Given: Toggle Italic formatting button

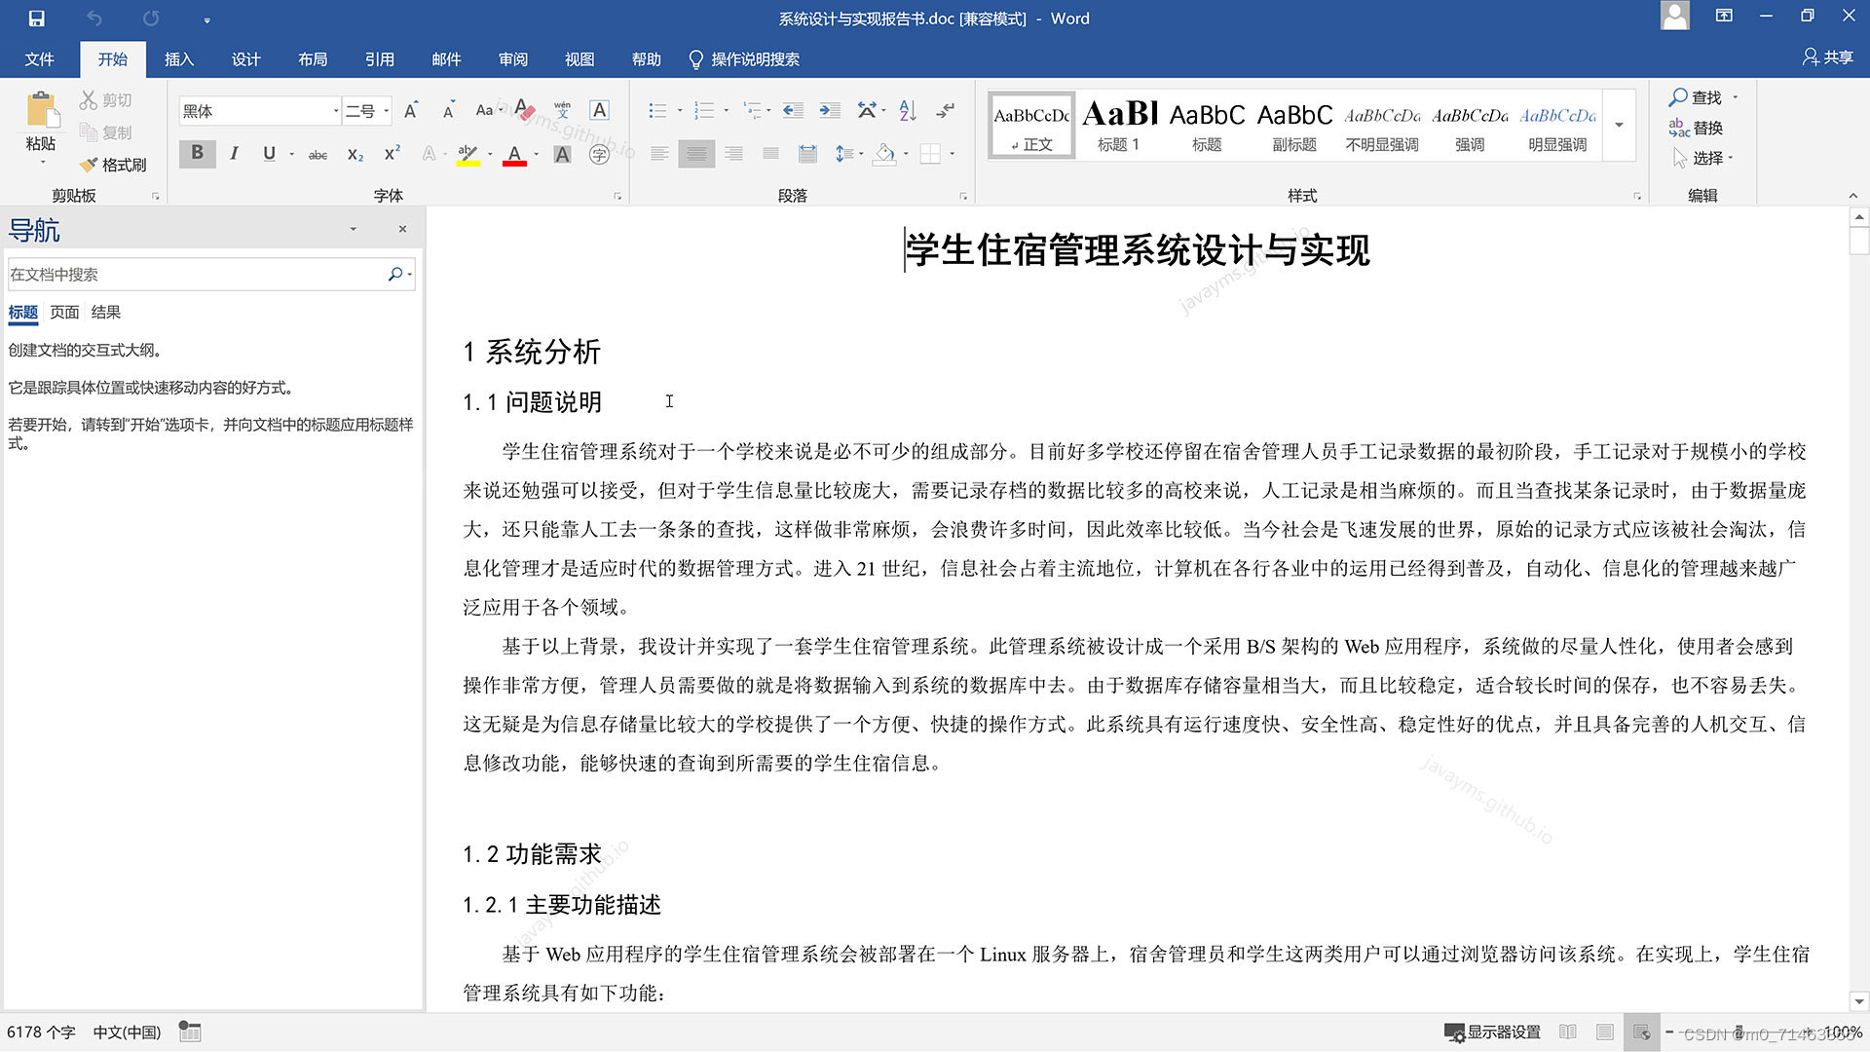Looking at the screenshot, I should pyautogui.click(x=234, y=154).
